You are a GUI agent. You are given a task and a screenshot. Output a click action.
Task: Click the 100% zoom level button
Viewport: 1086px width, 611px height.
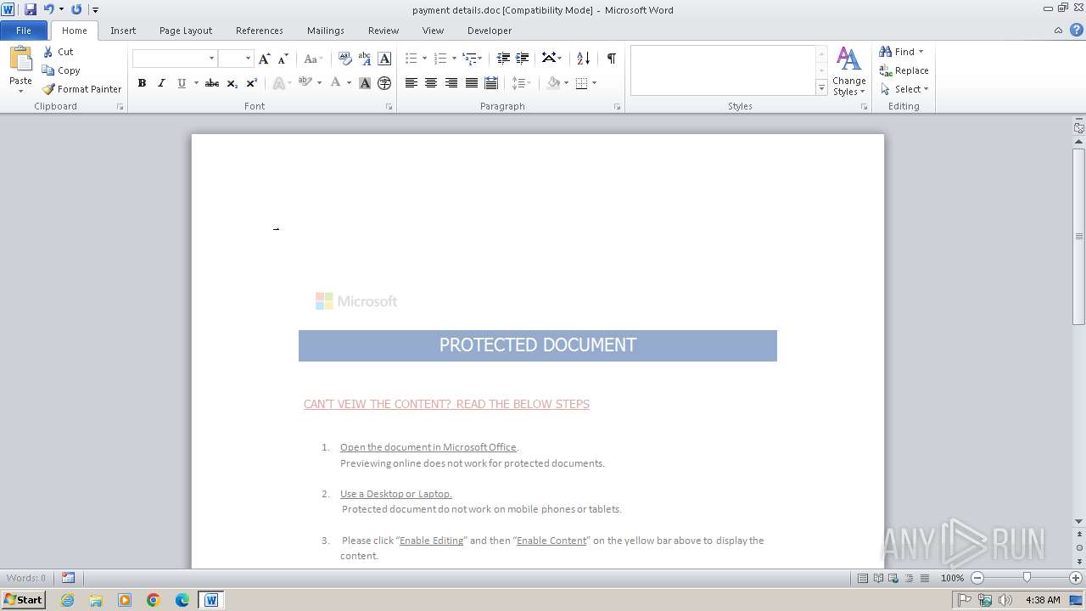[952, 578]
